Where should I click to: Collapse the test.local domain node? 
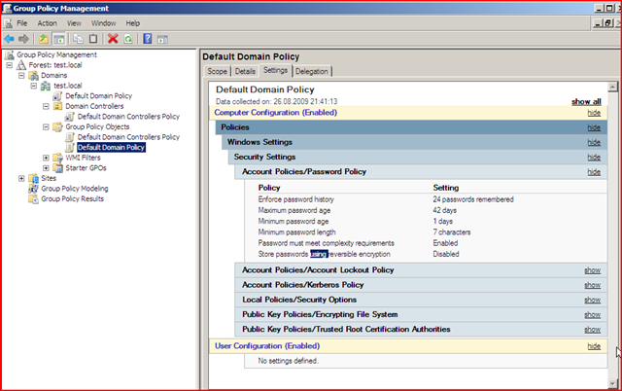(x=34, y=86)
